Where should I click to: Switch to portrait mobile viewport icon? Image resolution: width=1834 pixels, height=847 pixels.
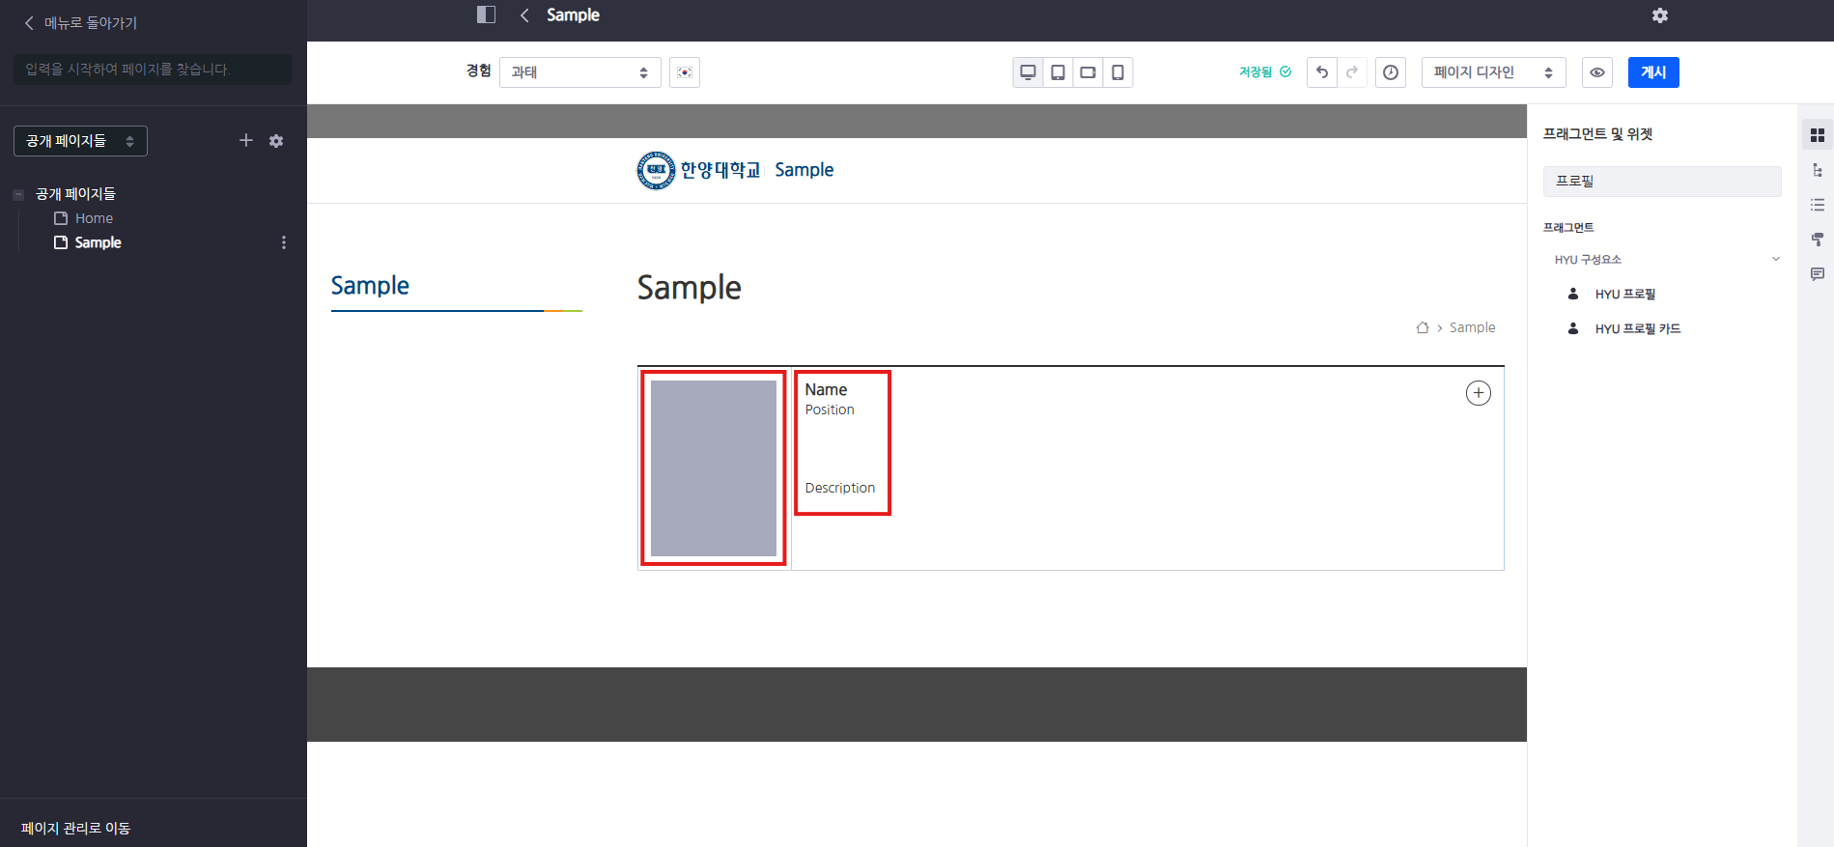pyautogui.click(x=1117, y=72)
